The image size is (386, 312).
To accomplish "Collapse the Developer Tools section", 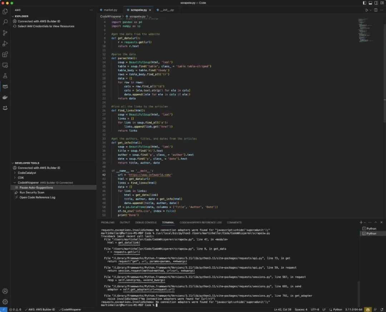I will click(27, 163).
